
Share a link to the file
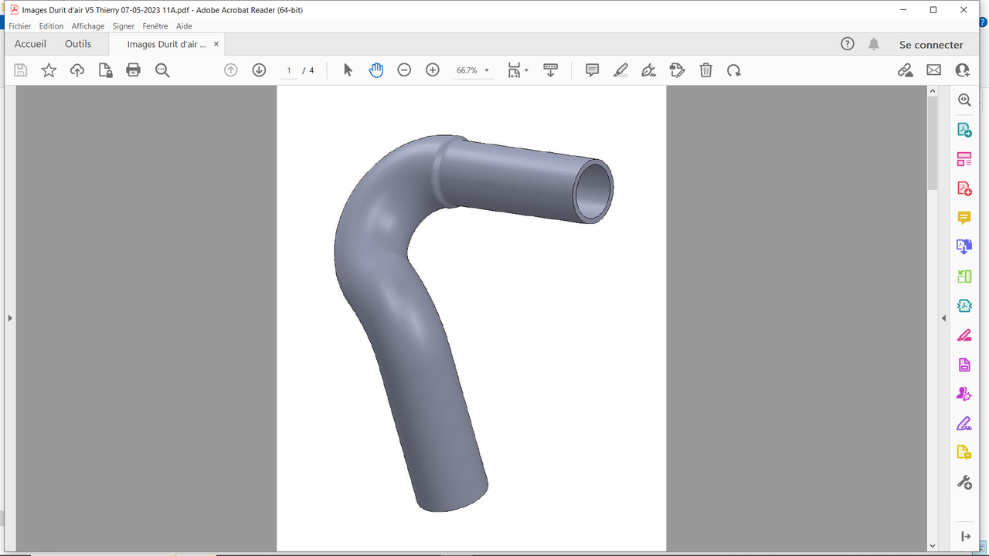(906, 70)
